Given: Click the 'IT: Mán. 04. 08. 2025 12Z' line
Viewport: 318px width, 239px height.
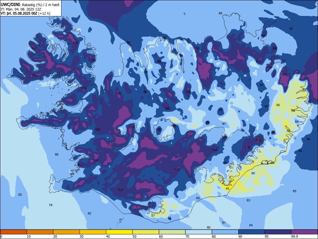Looking at the screenshot, I should (21, 9).
